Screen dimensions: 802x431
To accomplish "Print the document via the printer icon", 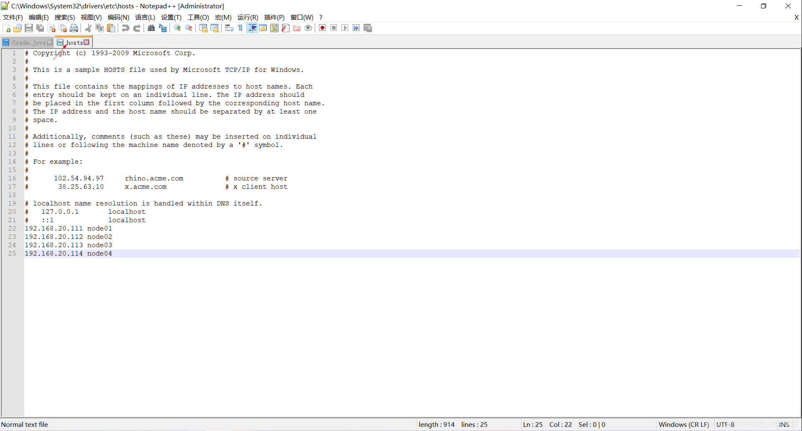I will (x=74, y=28).
